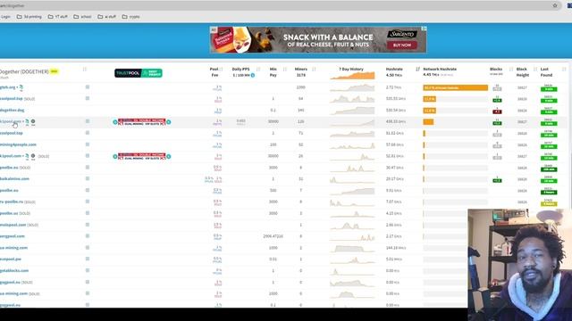The width and height of the screenshot is (572, 321).
Task: Close the Sargento snack ad via corner icon
Action: (424, 29)
